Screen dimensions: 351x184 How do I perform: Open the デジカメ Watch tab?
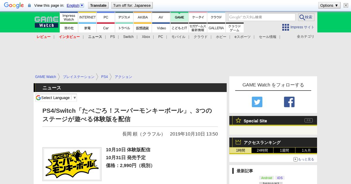124,17
